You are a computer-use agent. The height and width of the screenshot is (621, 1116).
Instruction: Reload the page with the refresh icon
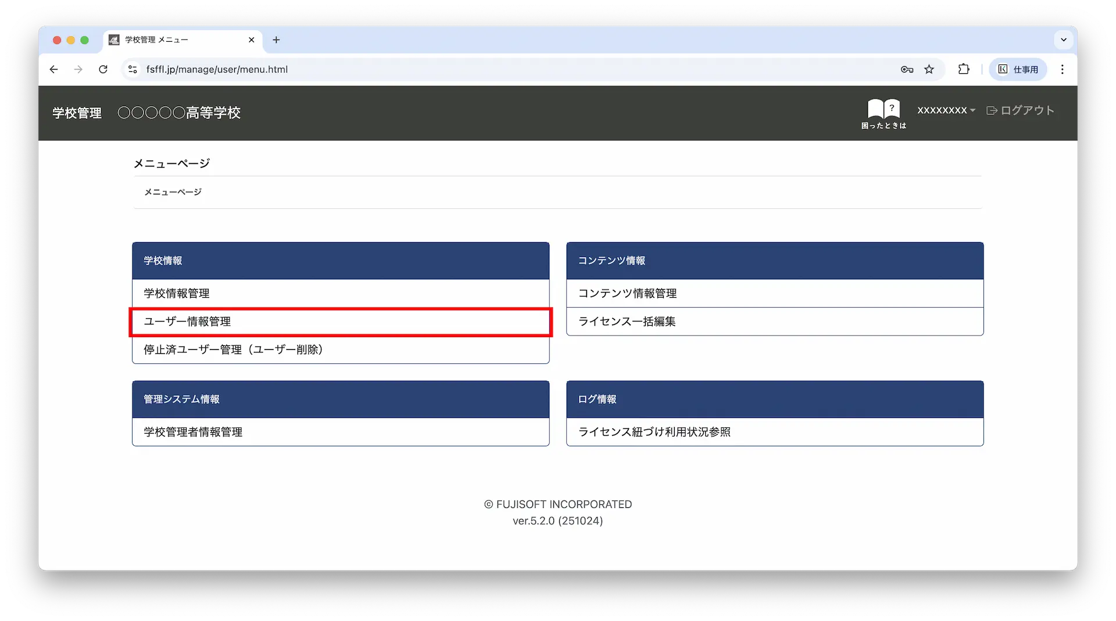[103, 70]
